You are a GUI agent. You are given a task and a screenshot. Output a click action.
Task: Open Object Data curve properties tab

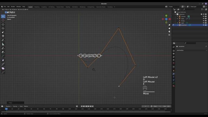point(174,83)
